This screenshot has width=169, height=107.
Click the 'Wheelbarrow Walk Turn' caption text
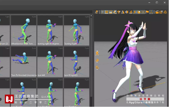(x=22, y=44)
